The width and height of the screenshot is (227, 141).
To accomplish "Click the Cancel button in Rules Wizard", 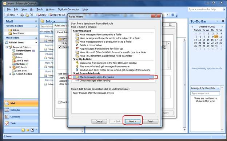I will 99,121.
